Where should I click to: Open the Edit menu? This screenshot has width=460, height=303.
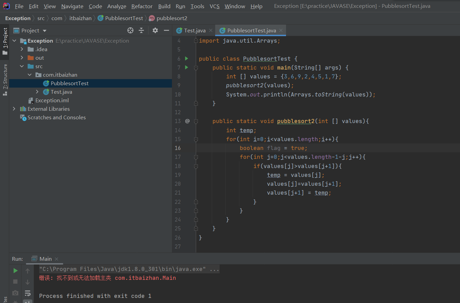click(34, 6)
